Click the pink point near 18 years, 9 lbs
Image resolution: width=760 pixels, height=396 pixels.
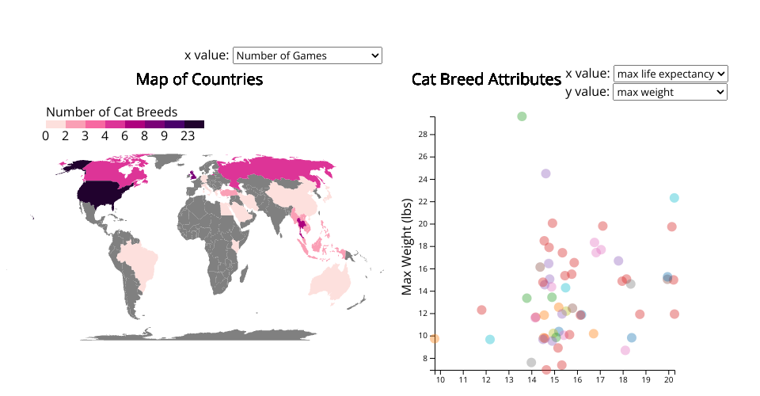(x=625, y=350)
